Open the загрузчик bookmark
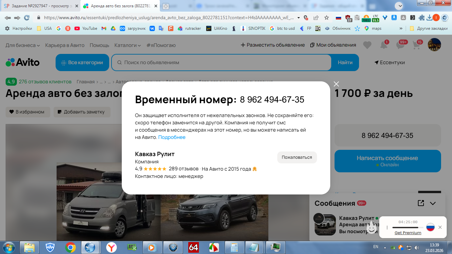452x254 pixels. pyautogui.click(x=133, y=28)
